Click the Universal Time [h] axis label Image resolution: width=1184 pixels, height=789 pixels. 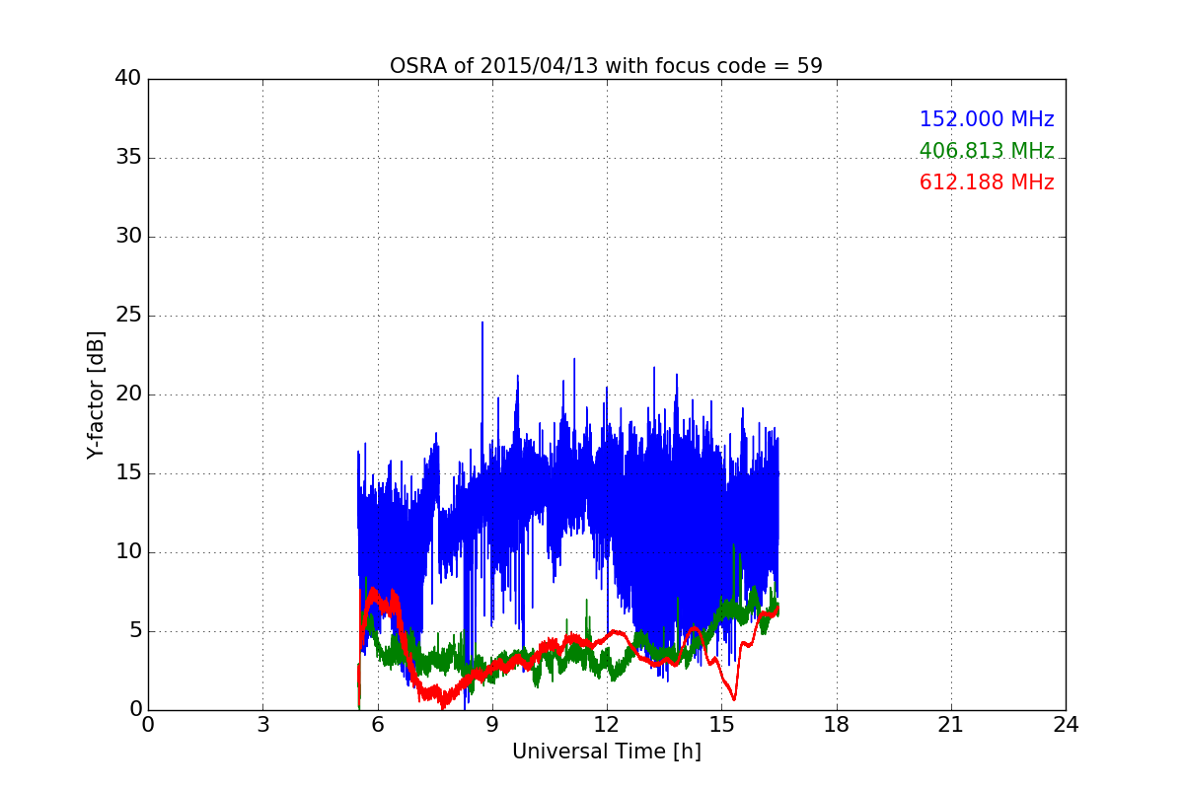pyautogui.click(x=607, y=752)
